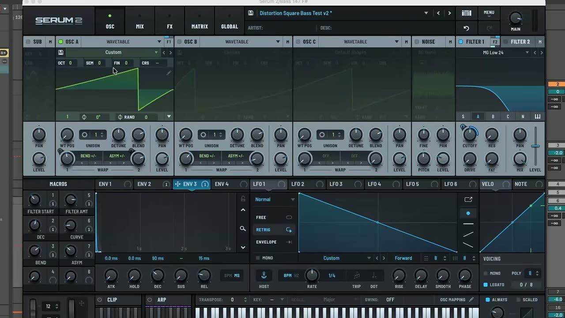Click the envelope zoom up chevron

point(243,210)
